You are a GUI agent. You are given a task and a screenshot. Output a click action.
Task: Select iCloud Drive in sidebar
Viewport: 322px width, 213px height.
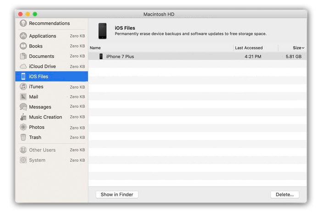point(51,66)
